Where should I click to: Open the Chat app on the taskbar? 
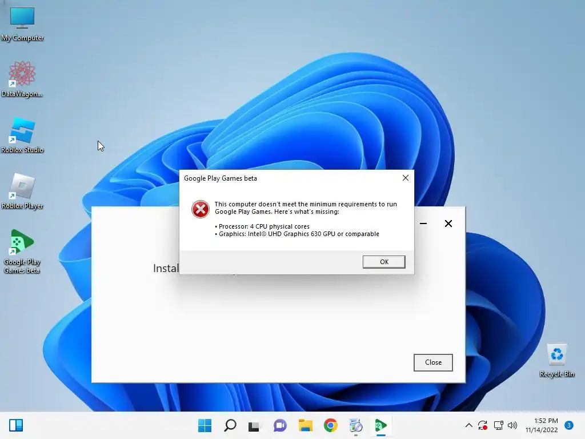(x=280, y=425)
